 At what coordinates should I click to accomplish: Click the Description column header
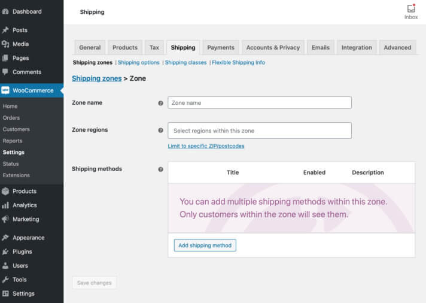(x=368, y=172)
